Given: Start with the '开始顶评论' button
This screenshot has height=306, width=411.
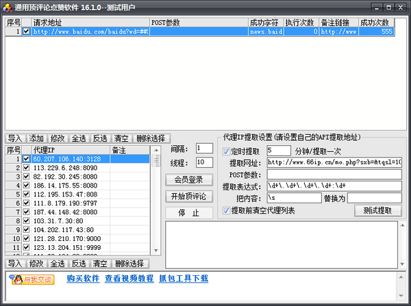Looking at the screenshot, I should (x=188, y=196).
